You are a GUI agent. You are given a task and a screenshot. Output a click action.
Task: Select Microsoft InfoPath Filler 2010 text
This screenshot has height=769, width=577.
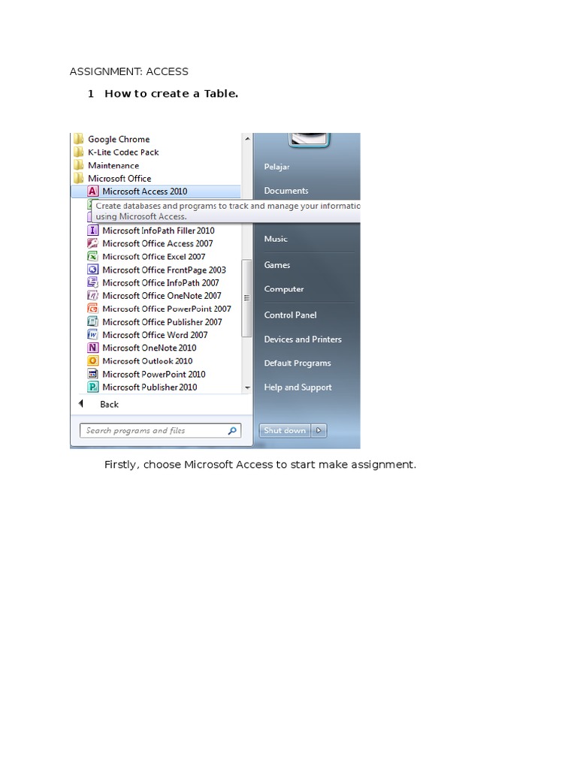coord(159,230)
